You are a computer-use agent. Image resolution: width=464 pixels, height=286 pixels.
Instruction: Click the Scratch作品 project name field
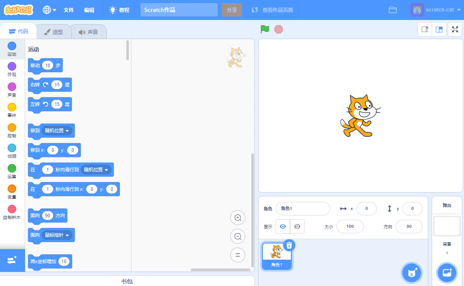[x=178, y=9]
